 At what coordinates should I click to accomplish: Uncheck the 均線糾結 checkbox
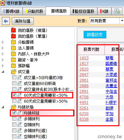coord(14,113)
